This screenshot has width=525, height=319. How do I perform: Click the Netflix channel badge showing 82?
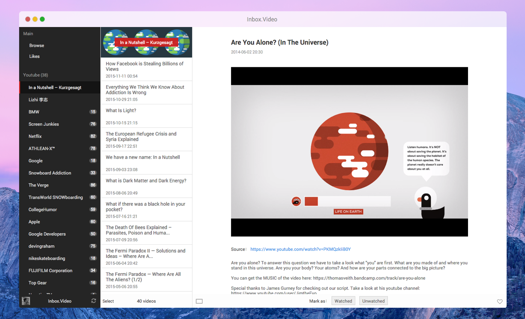coord(92,136)
